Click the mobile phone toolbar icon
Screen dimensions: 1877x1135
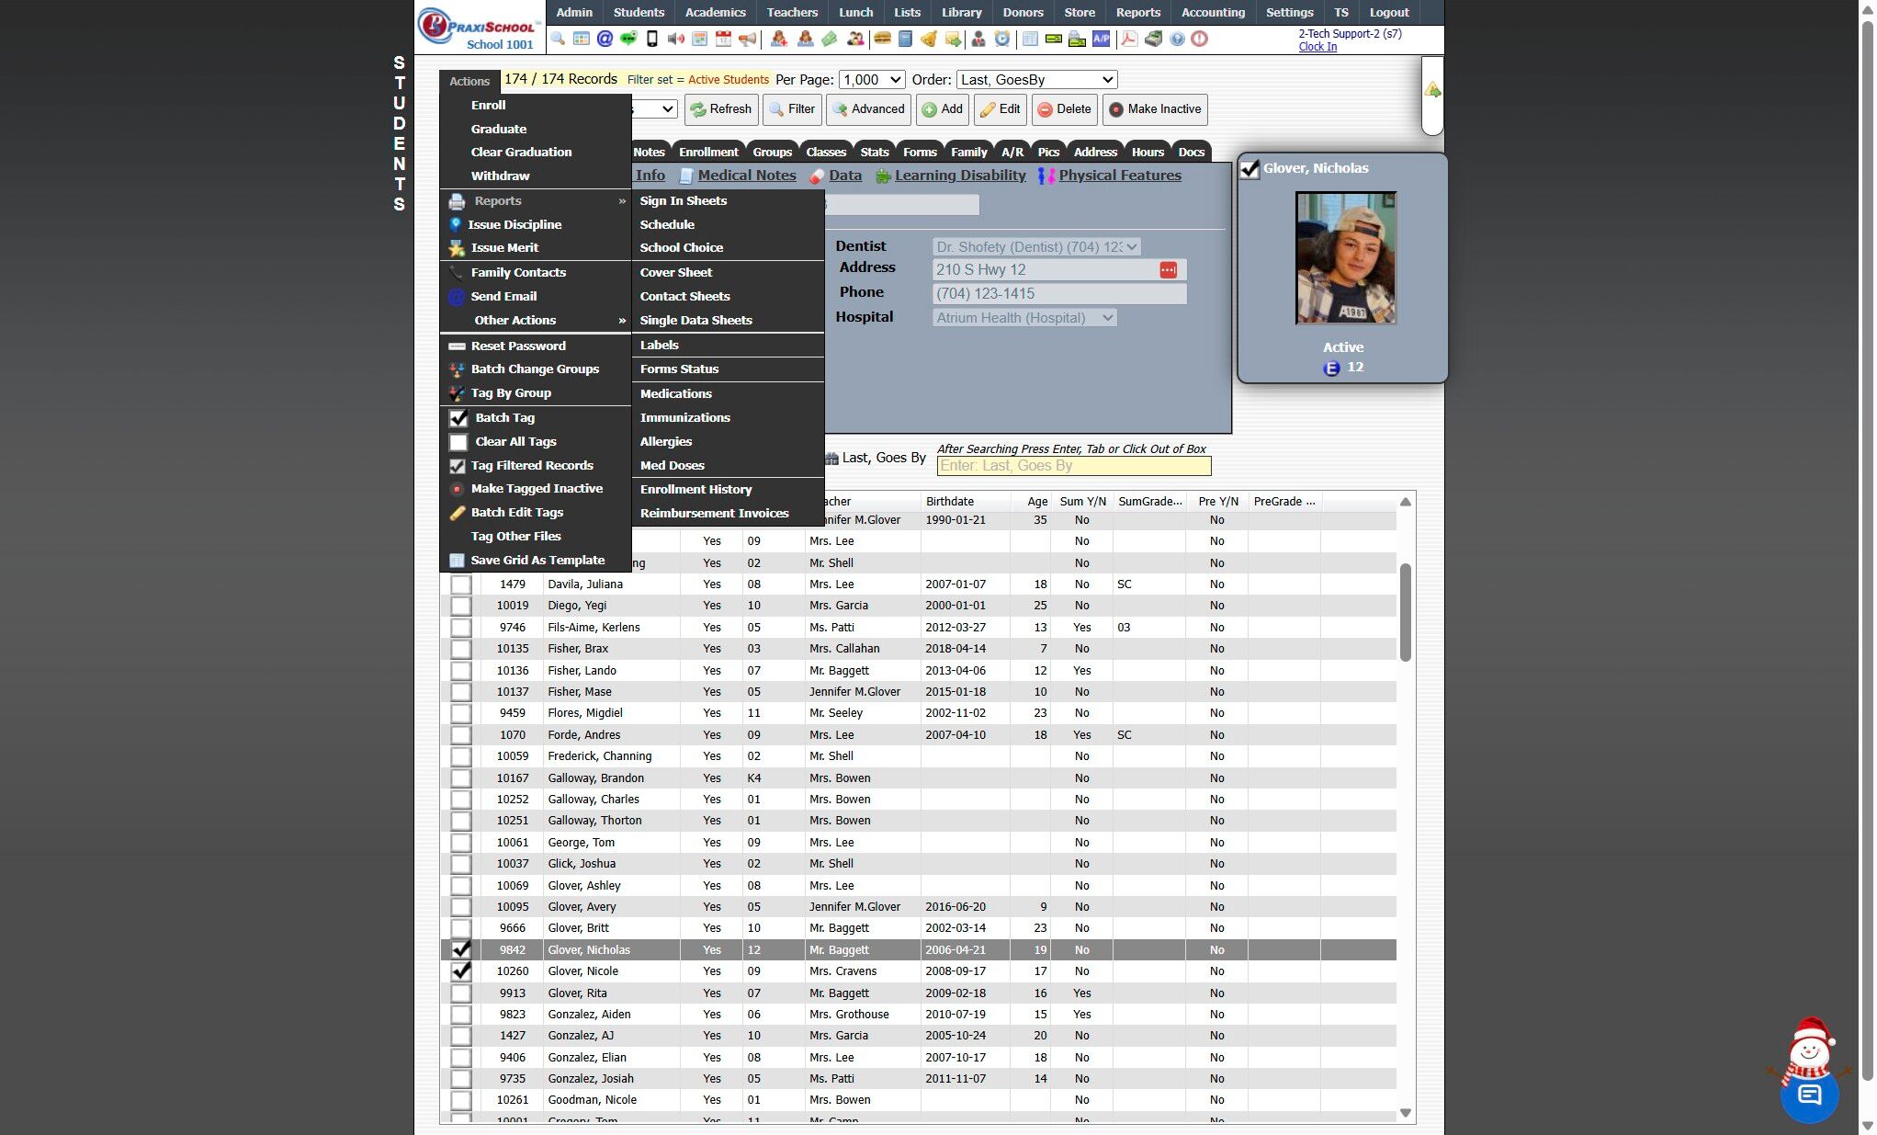[x=652, y=39]
